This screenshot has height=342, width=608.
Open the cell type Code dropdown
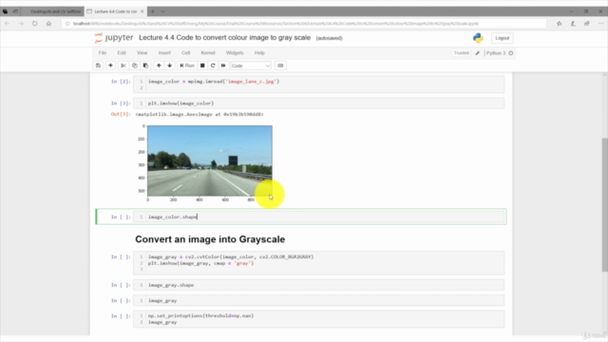(251, 66)
